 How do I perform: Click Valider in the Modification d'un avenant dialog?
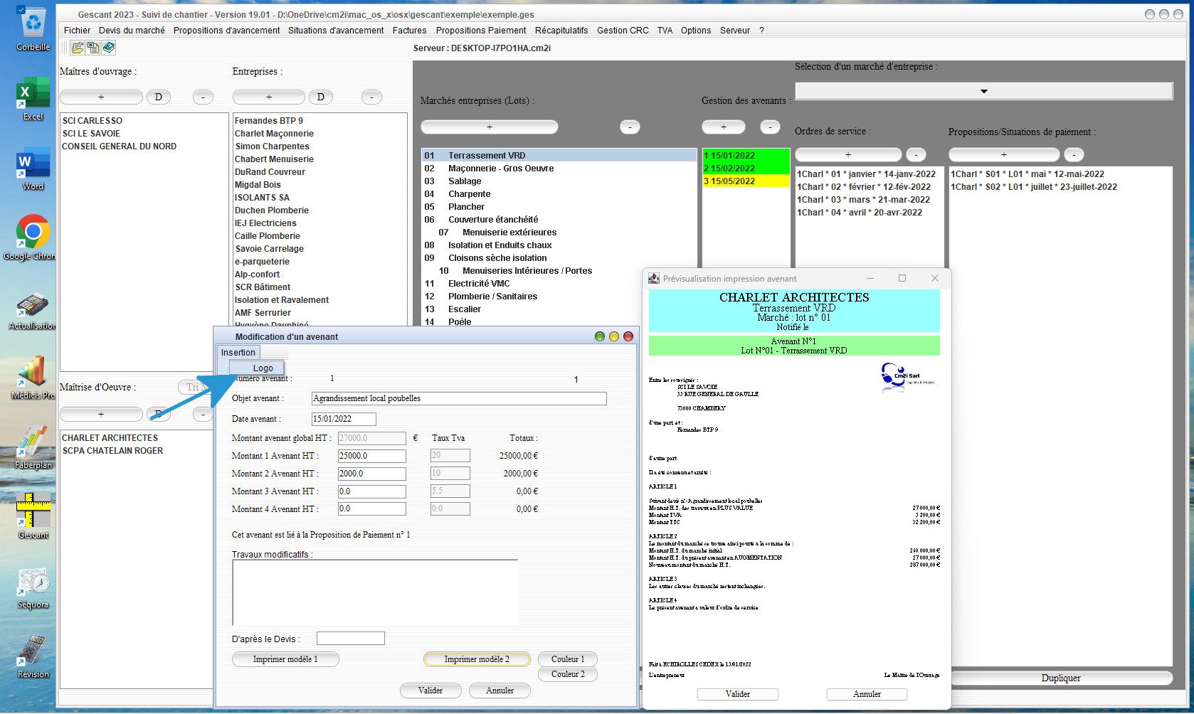click(x=430, y=691)
